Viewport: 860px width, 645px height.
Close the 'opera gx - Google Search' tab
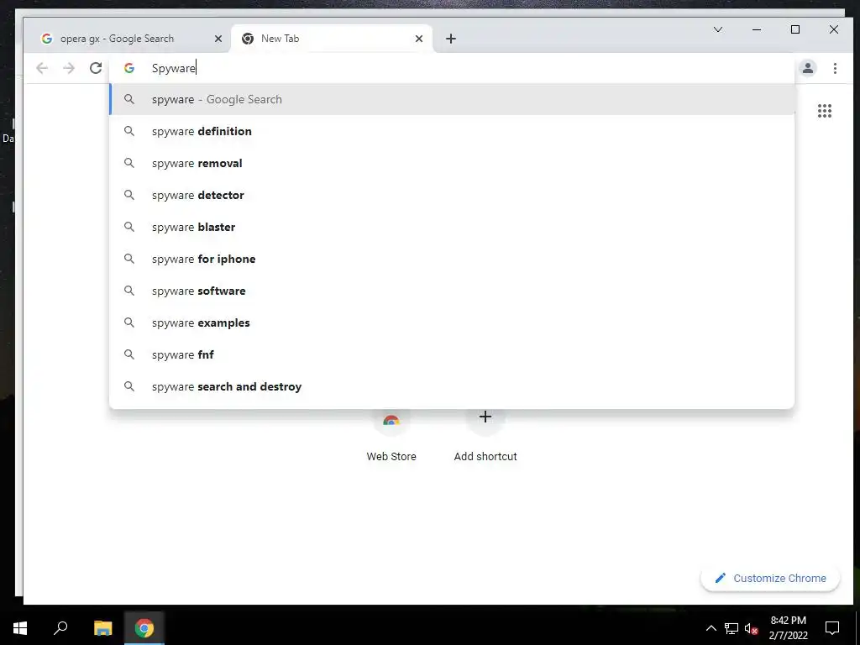coord(218,39)
